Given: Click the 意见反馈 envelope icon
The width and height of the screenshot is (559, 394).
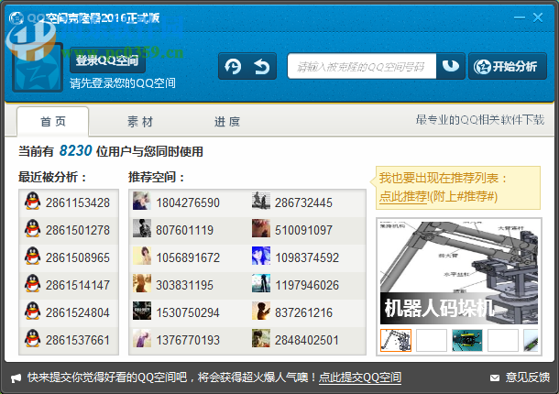Looking at the screenshot, I should click(495, 378).
